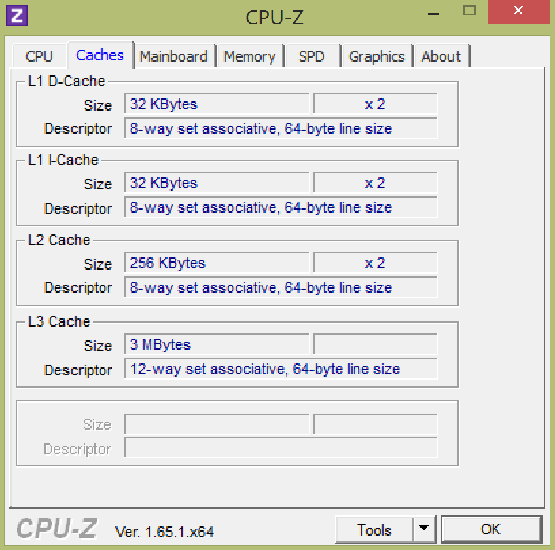
Task: Click the L2 Cache x 2 count field
Action: [375, 263]
